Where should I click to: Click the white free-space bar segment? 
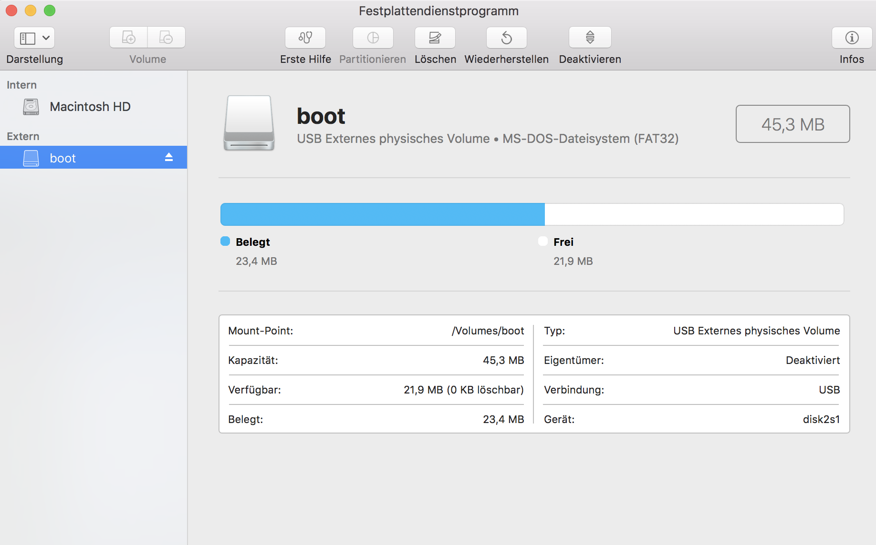point(694,214)
